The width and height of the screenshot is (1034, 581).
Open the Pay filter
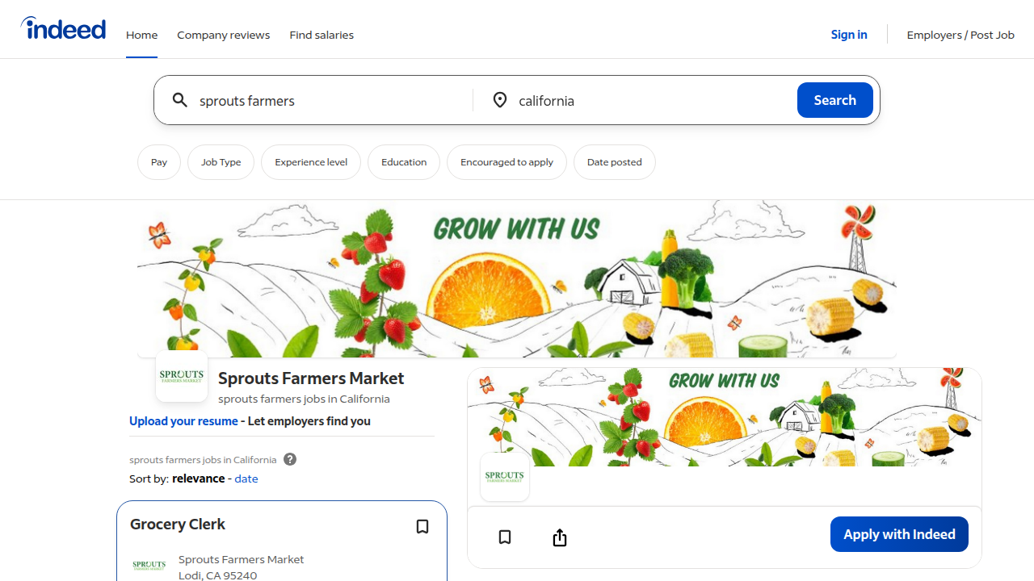point(159,162)
